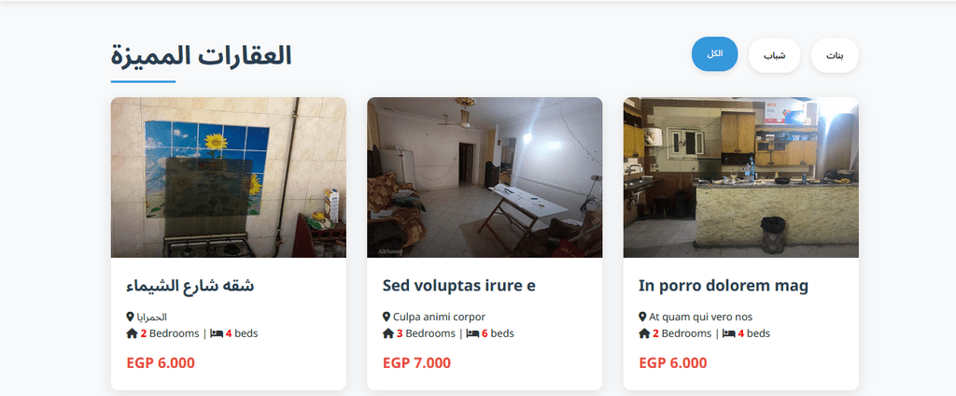956x396 pixels.
Task: Open listing titled Sed voluptas irure e
Action: click(x=458, y=285)
